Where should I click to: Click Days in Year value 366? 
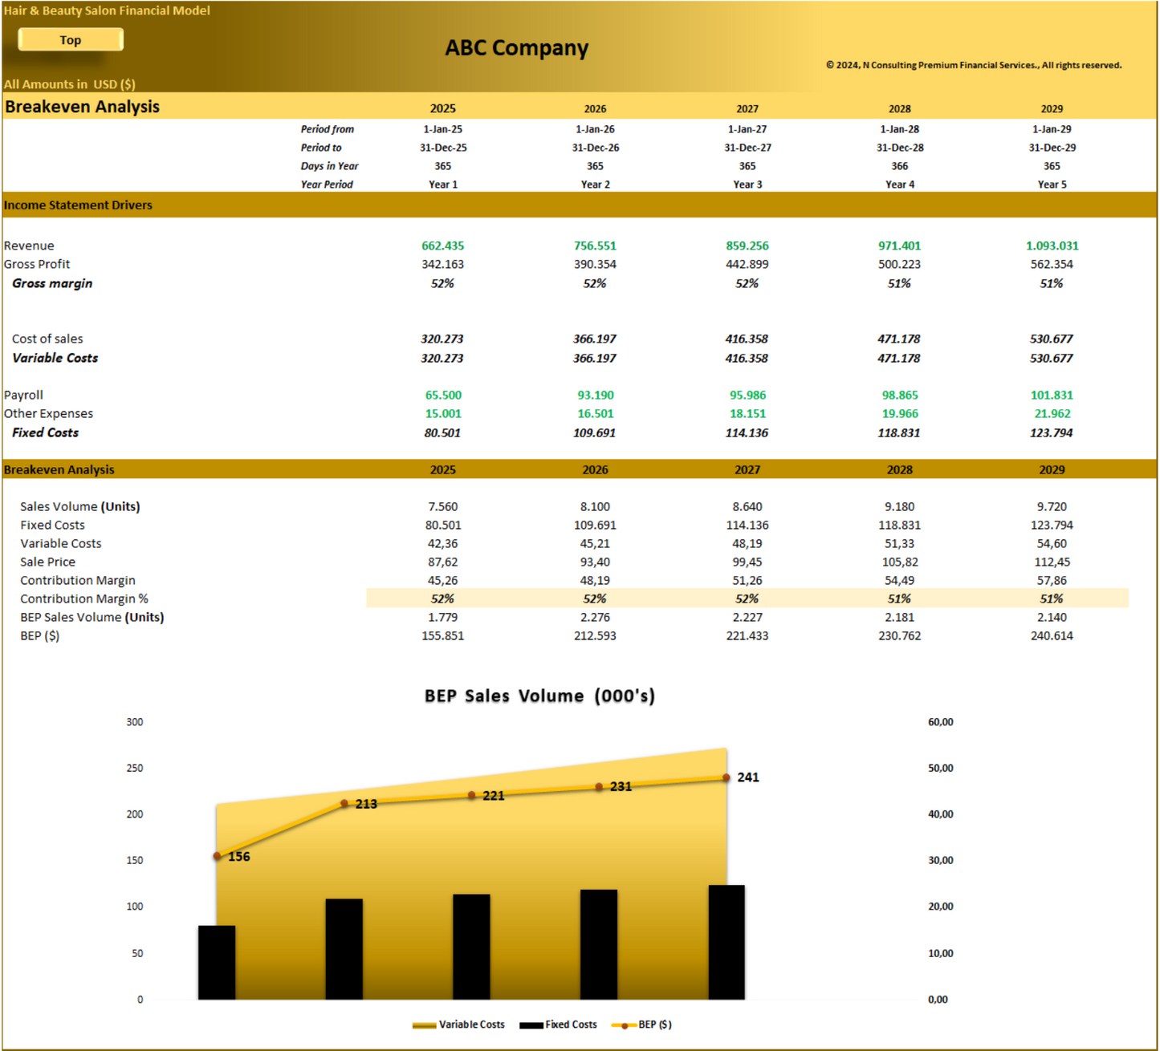coord(900,166)
